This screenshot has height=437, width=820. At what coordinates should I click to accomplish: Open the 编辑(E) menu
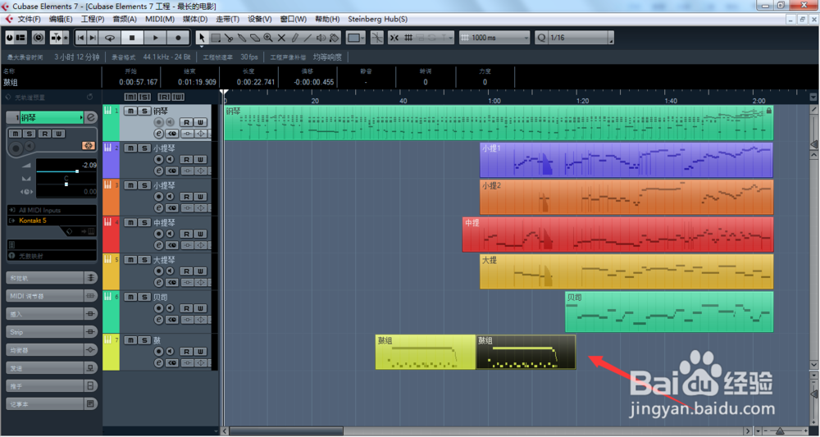[61, 19]
